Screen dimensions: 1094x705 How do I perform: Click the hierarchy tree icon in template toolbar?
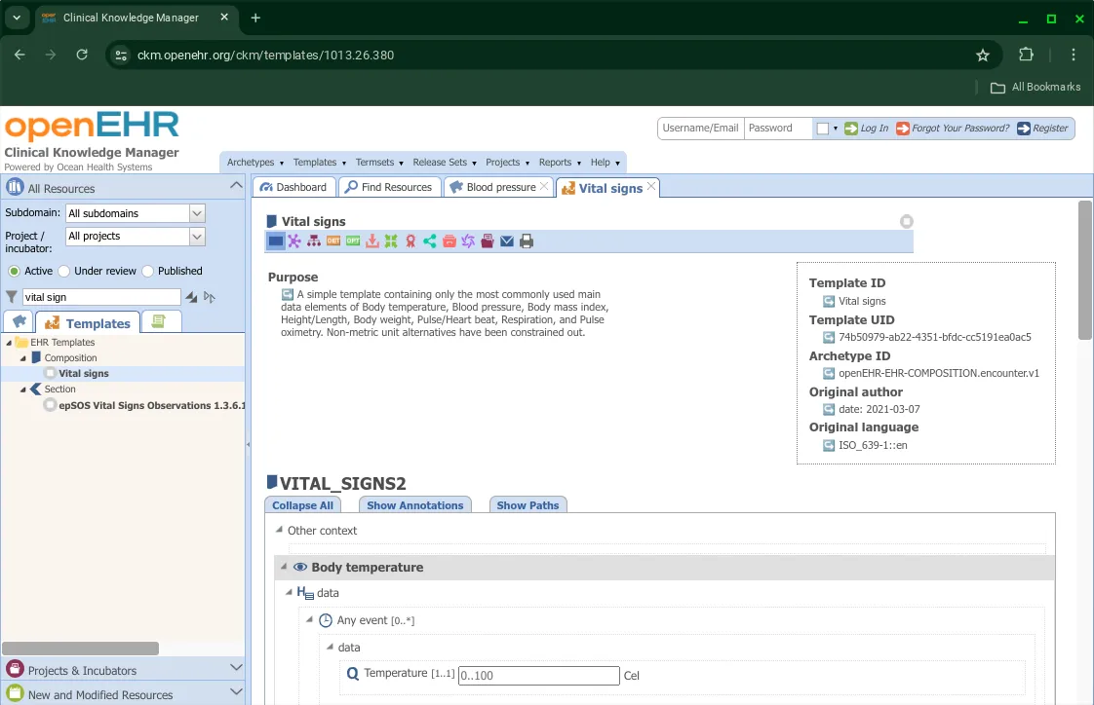click(x=314, y=241)
